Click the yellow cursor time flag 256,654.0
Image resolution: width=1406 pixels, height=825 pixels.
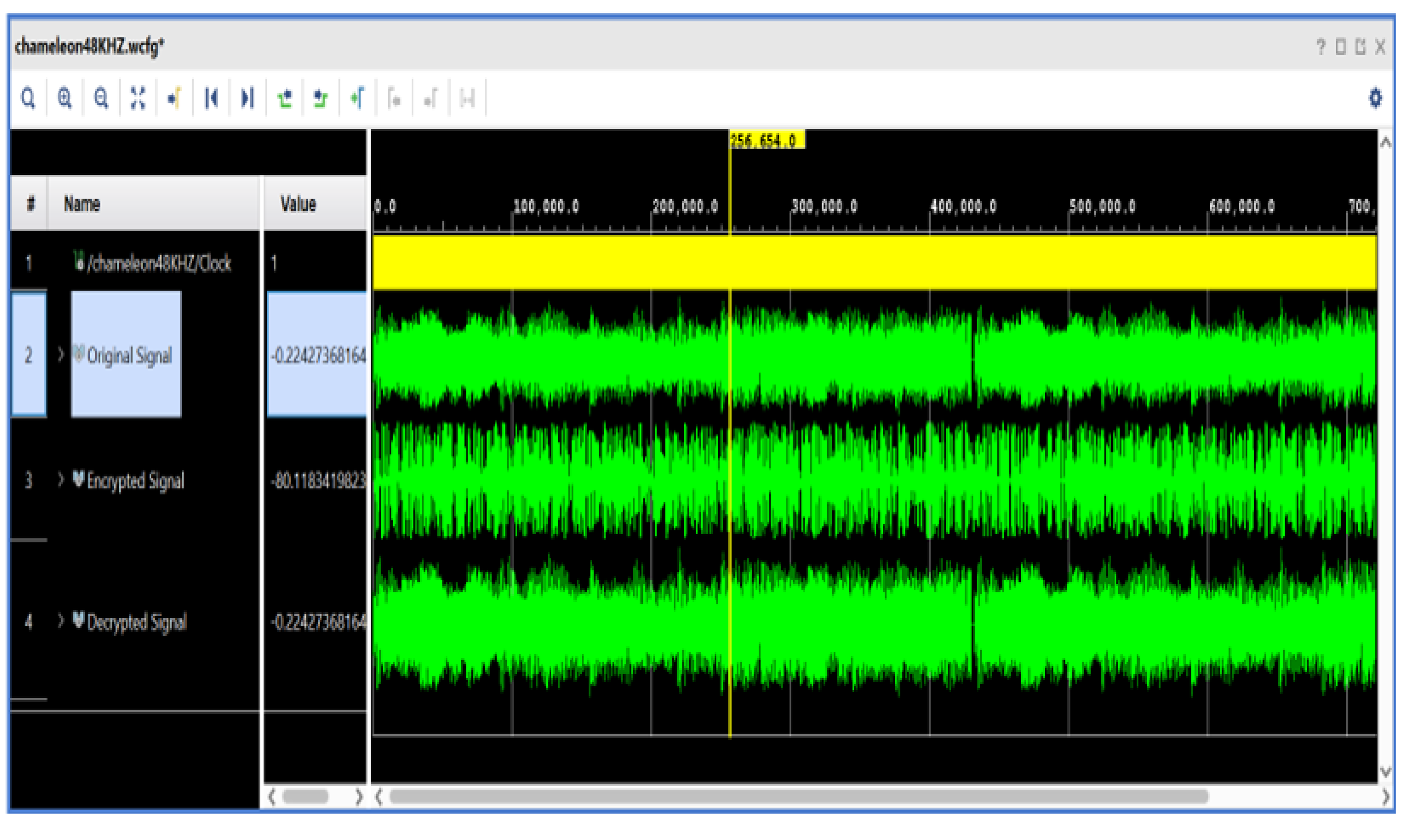[x=767, y=140]
